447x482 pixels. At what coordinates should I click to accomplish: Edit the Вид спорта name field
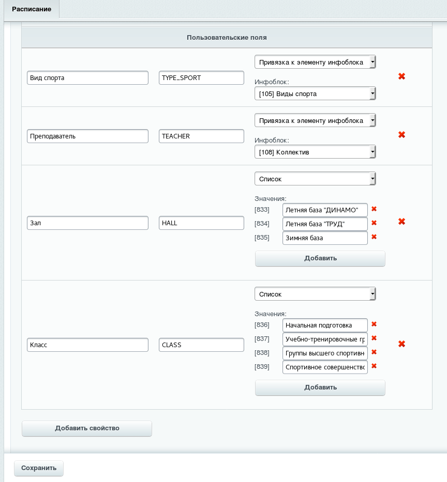(88, 78)
